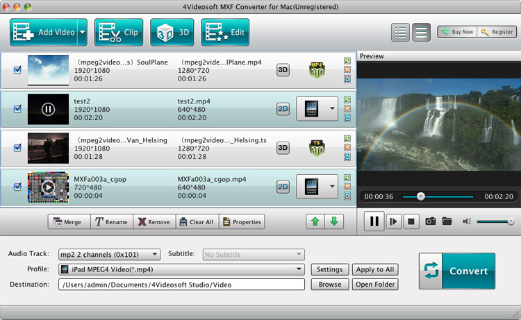Click the Add Video button

click(x=44, y=32)
